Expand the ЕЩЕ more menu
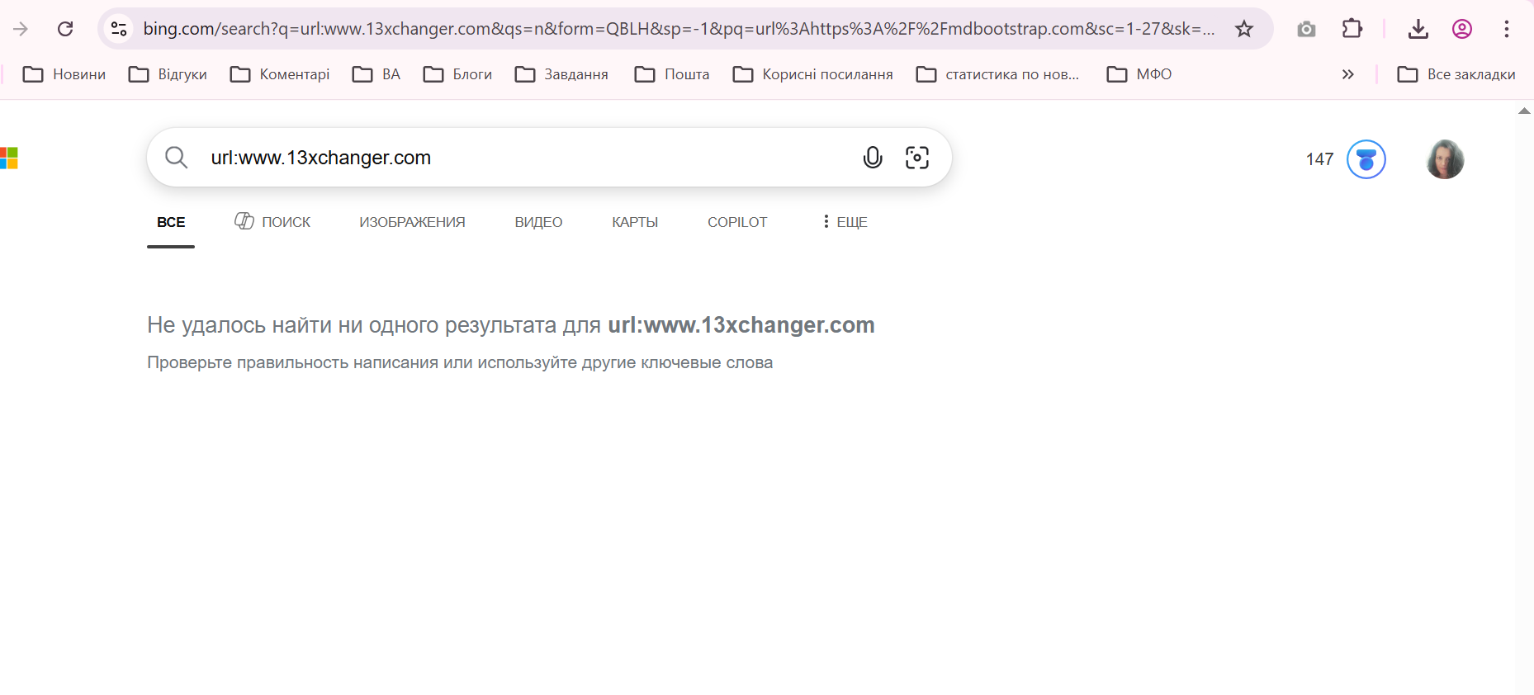Screen dimensions: 1534x695 click(845, 222)
